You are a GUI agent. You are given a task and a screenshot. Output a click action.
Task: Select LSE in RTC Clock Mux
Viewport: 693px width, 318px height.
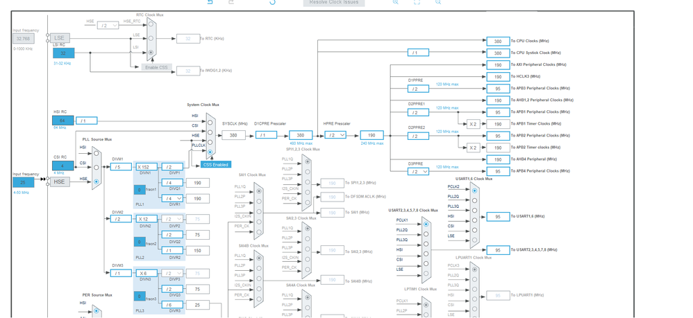point(151,38)
